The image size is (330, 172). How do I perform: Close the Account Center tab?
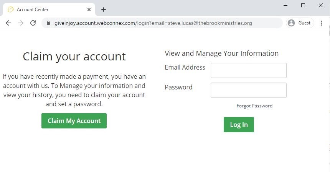tap(90, 10)
